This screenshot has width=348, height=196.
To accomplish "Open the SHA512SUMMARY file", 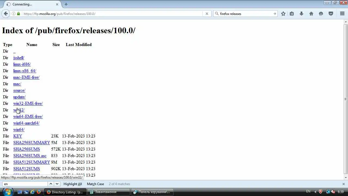I will tap(32, 162).
